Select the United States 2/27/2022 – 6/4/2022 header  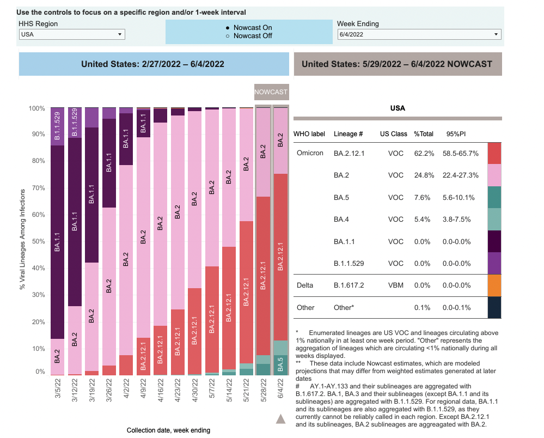click(154, 64)
